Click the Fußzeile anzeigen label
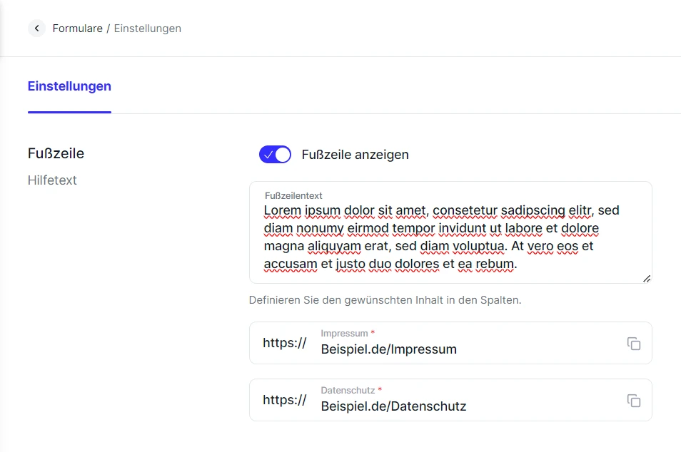This screenshot has height=452, width=681. pos(355,155)
